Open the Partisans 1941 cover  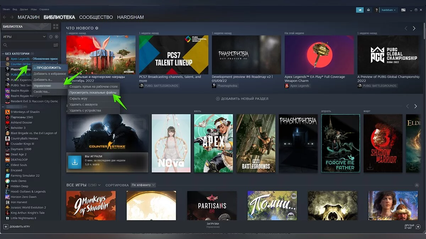tap(212, 205)
